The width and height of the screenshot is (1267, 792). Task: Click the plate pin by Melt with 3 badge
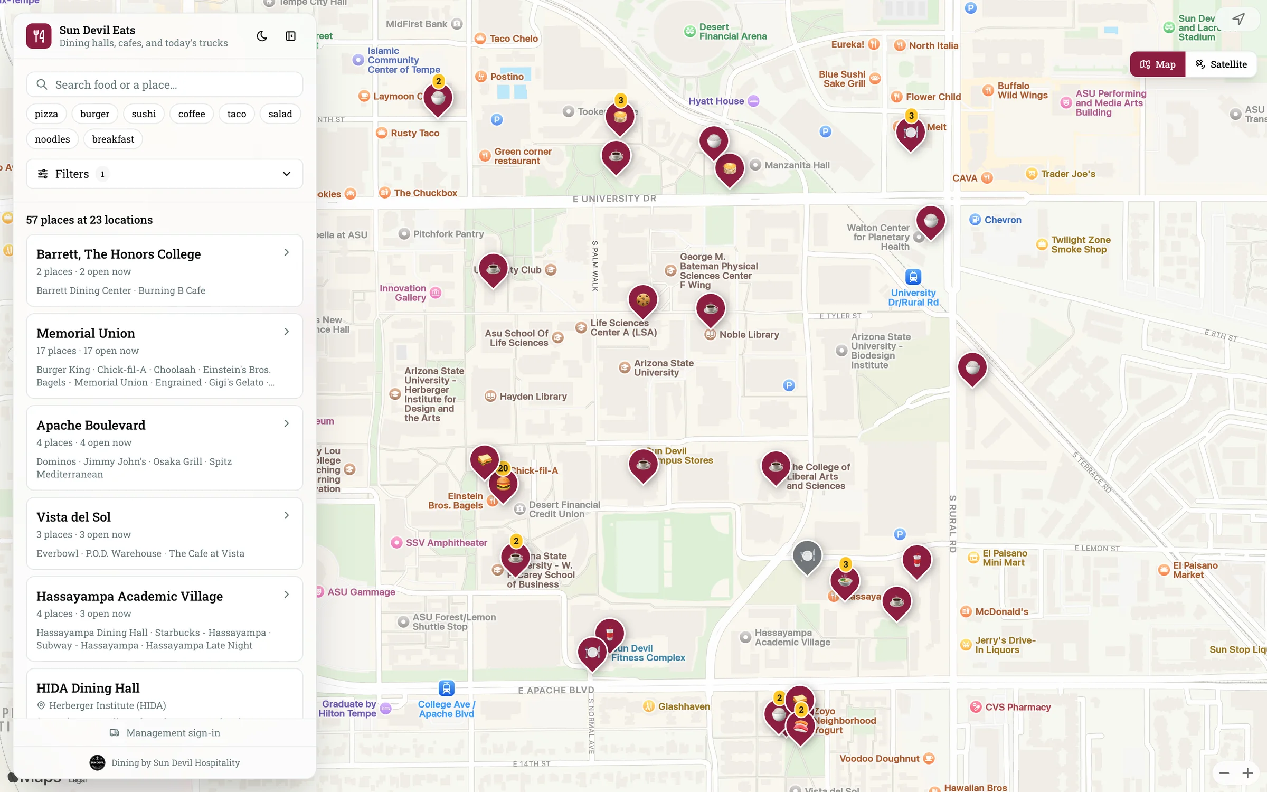point(911,134)
